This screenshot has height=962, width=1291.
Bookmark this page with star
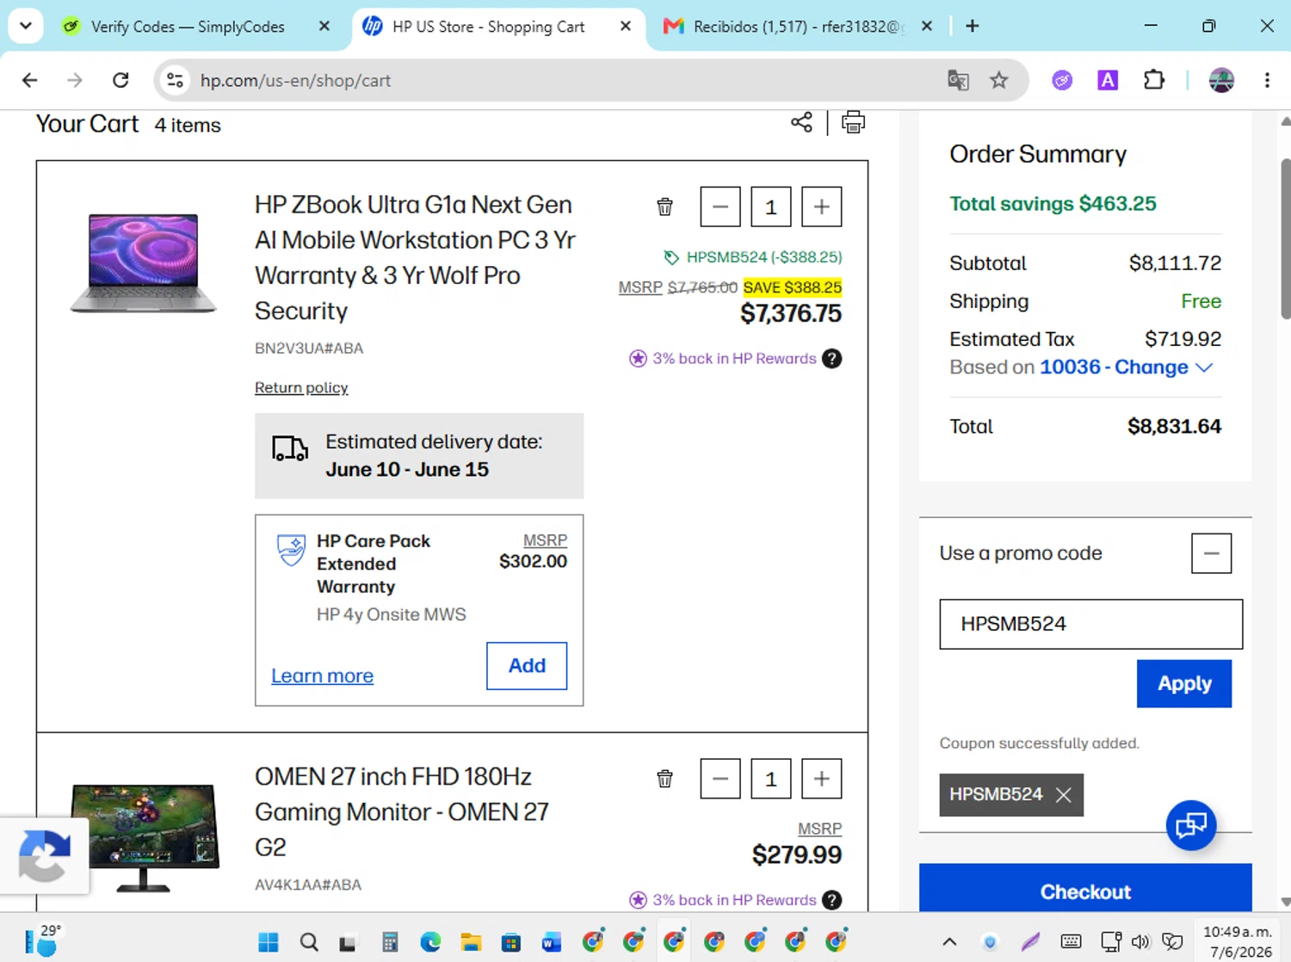pos(998,80)
